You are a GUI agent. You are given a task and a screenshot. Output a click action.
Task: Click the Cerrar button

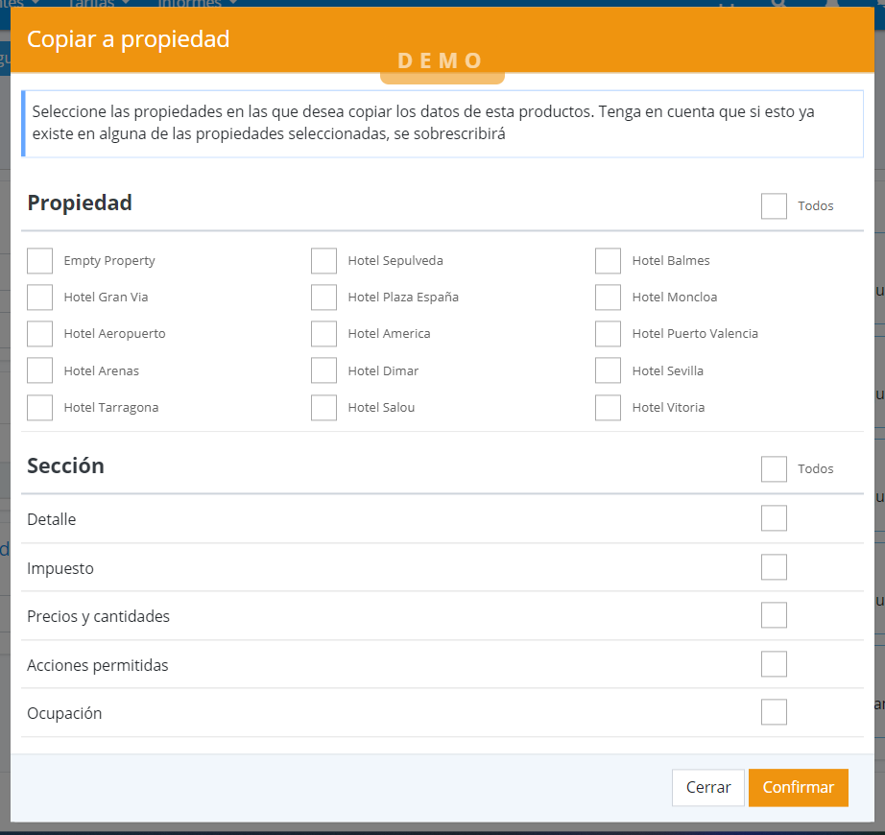click(708, 788)
